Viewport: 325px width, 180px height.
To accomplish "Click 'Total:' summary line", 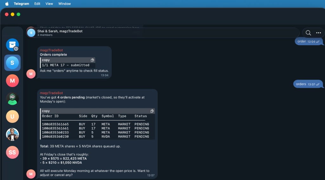I will 80,146.
